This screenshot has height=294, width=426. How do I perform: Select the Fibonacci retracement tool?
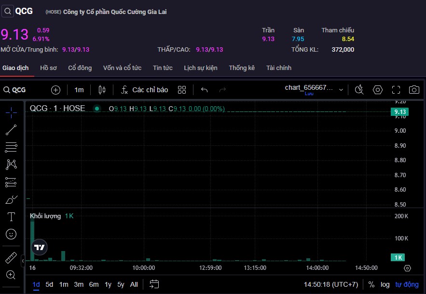[x=11, y=147]
